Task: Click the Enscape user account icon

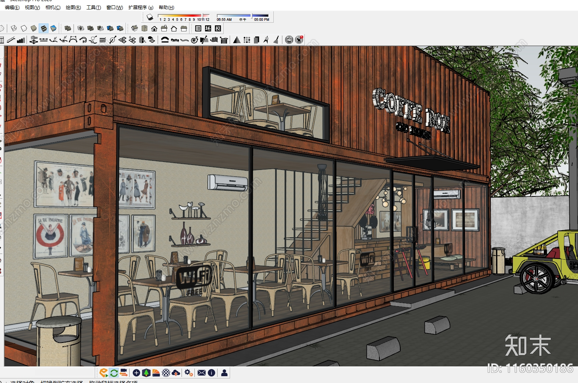Action: click(224, 373)
